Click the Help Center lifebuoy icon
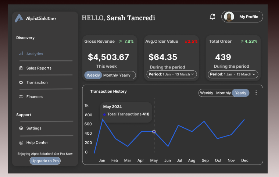 21,143
